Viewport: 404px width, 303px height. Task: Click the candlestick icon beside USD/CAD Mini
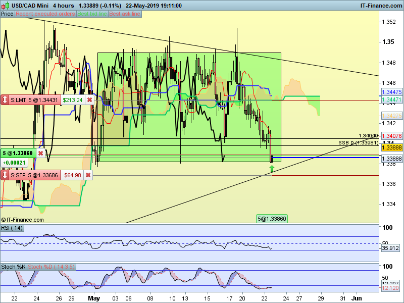click(x=5, y=6)
